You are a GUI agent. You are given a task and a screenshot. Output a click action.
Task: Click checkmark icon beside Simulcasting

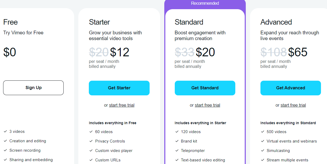click(263, 151)
